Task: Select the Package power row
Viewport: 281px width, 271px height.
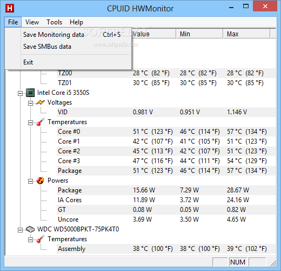Action: (x=166, y=190)
